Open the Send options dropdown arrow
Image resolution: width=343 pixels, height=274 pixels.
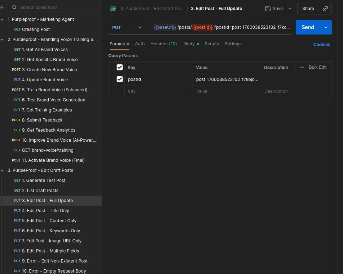[326, 27]
